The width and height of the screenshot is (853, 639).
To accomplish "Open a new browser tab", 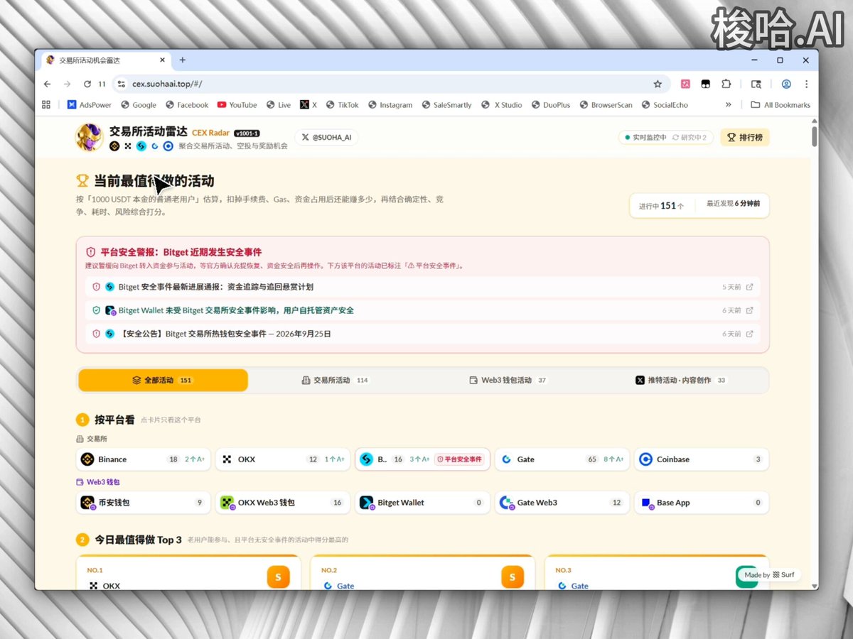I will [182, 60].
